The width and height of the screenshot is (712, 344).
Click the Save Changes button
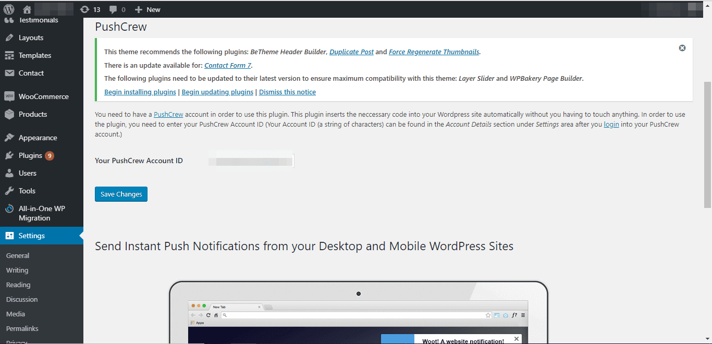point(121,194)
